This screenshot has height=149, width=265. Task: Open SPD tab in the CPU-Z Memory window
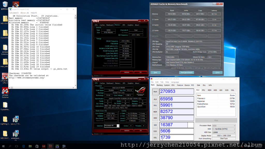click(124, 25)
